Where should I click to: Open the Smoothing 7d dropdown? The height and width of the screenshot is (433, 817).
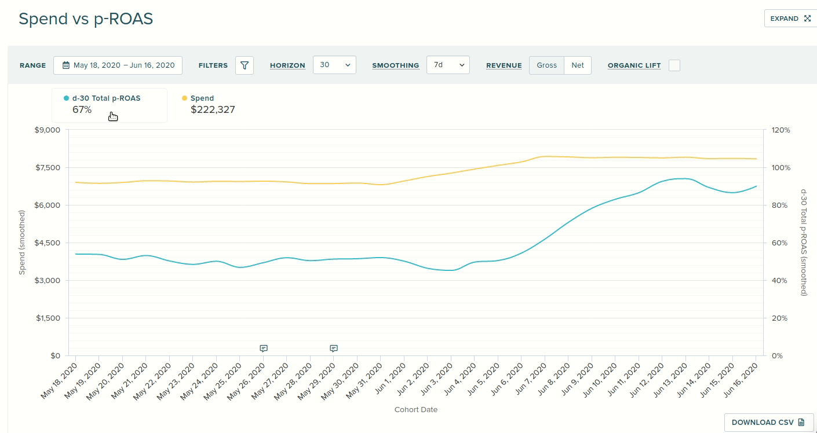[448, 65]
